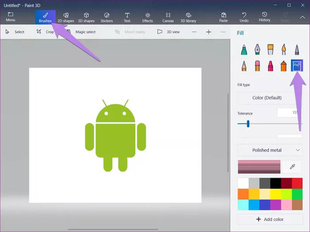Image resolution: width=310 pixels, height=232 pixels.
Task: Toggle 3D view
Action: [x=169, y=32]
